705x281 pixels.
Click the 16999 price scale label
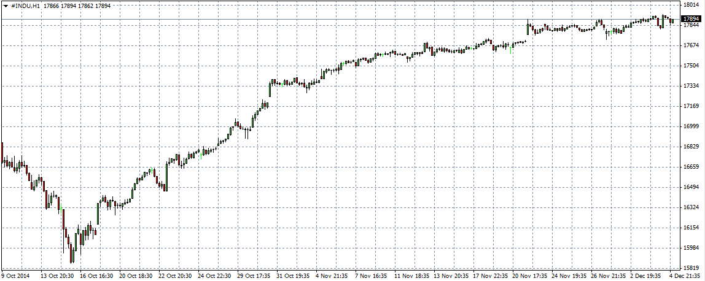point(691,126)
